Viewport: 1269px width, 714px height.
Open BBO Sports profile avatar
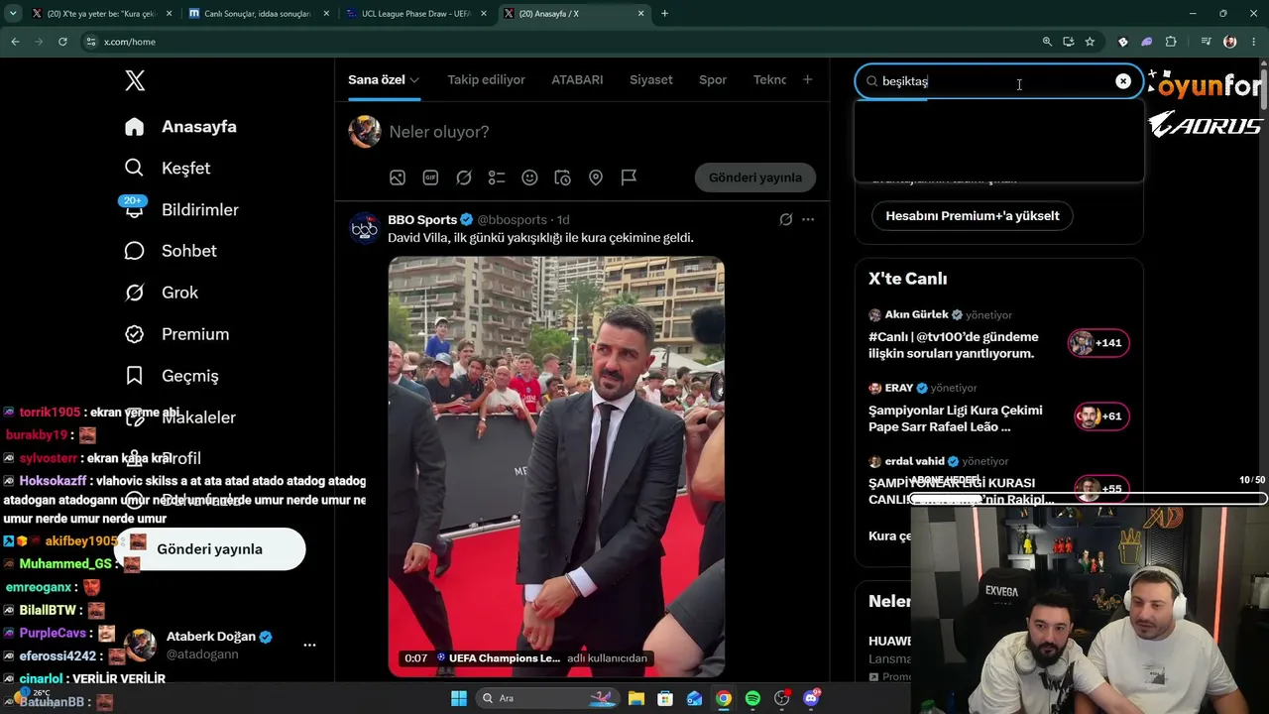365,227
